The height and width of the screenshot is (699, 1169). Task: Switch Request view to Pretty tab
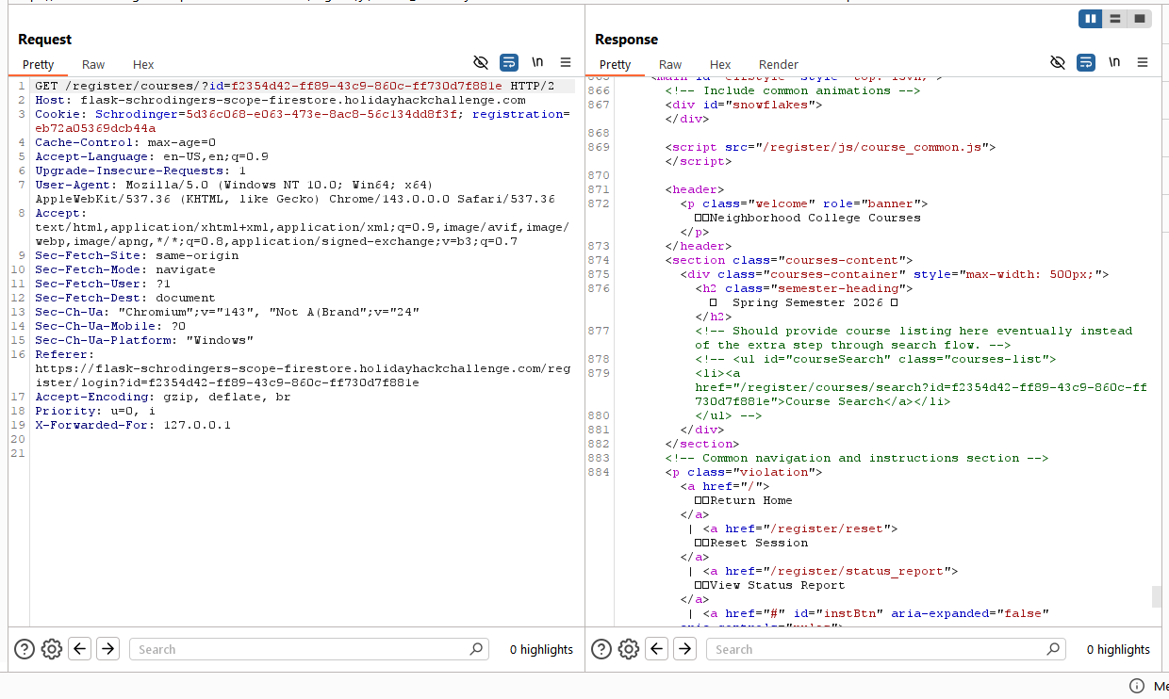pyautogui.click(x=39, y=65)
